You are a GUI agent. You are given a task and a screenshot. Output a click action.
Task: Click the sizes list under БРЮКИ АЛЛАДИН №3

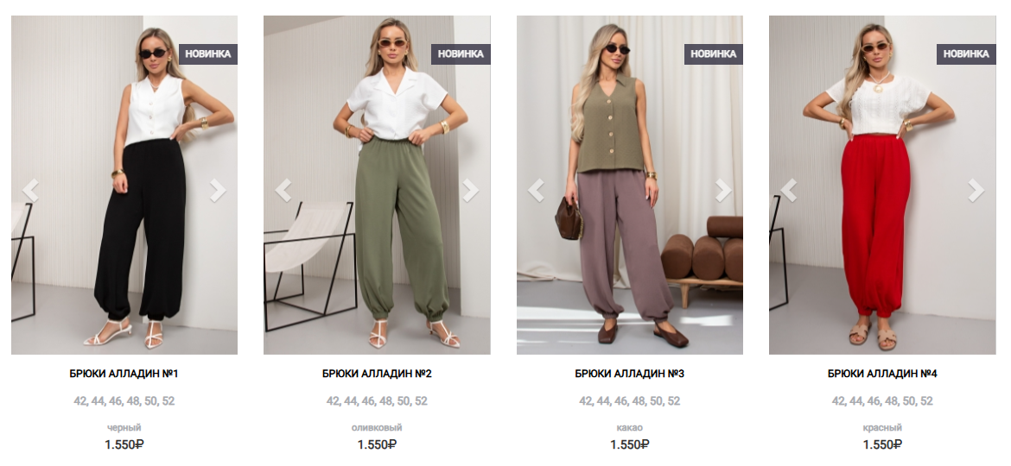click(629, 401)
